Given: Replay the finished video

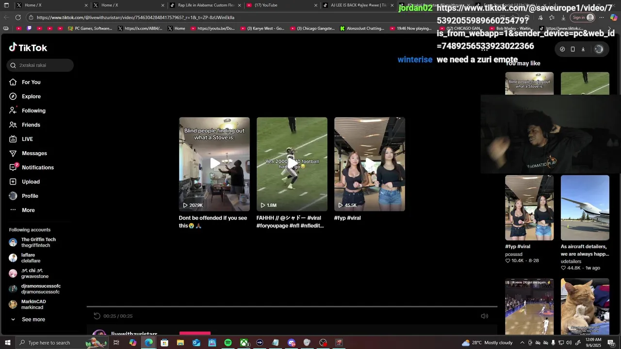Looking at the screenshot, I should pos(97,316).
